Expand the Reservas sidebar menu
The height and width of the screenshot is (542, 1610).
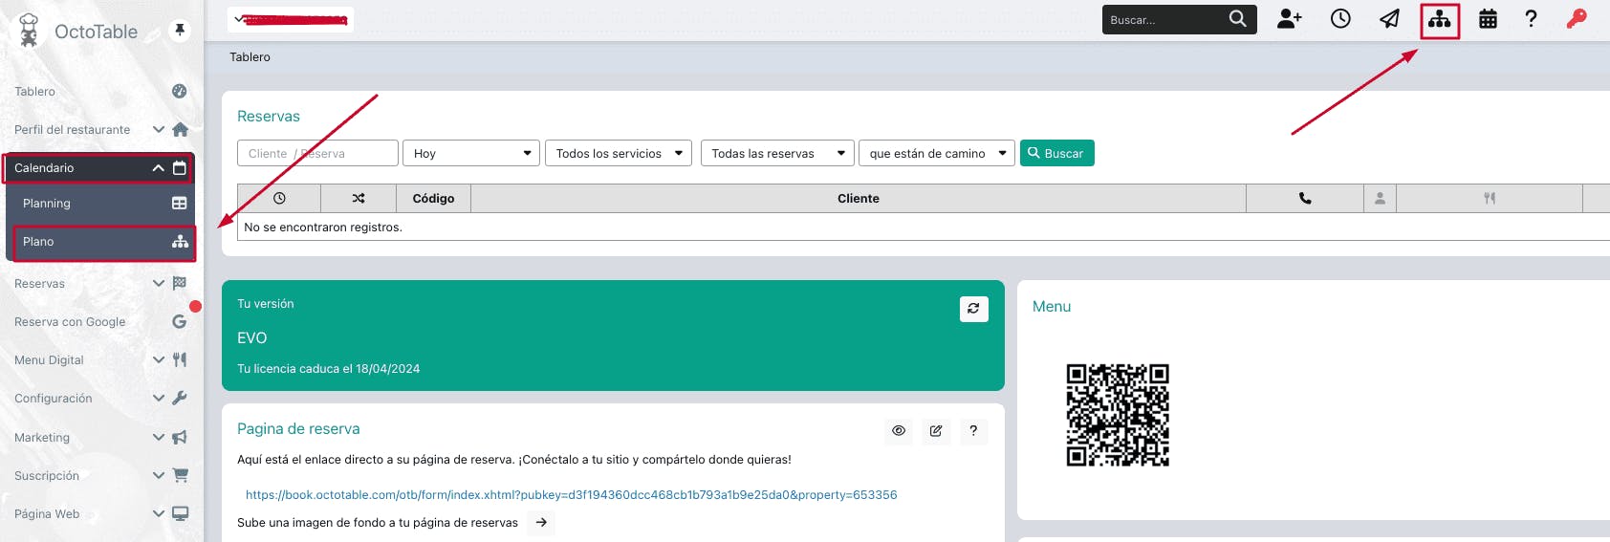pos(159,283)
